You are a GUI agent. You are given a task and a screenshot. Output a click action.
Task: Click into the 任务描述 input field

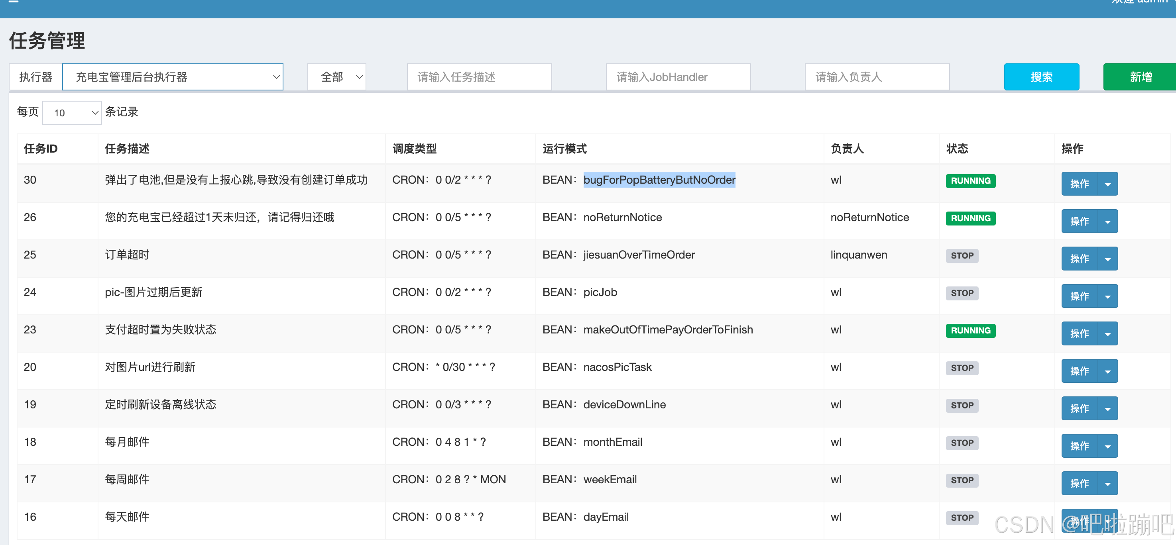(479, 77)
